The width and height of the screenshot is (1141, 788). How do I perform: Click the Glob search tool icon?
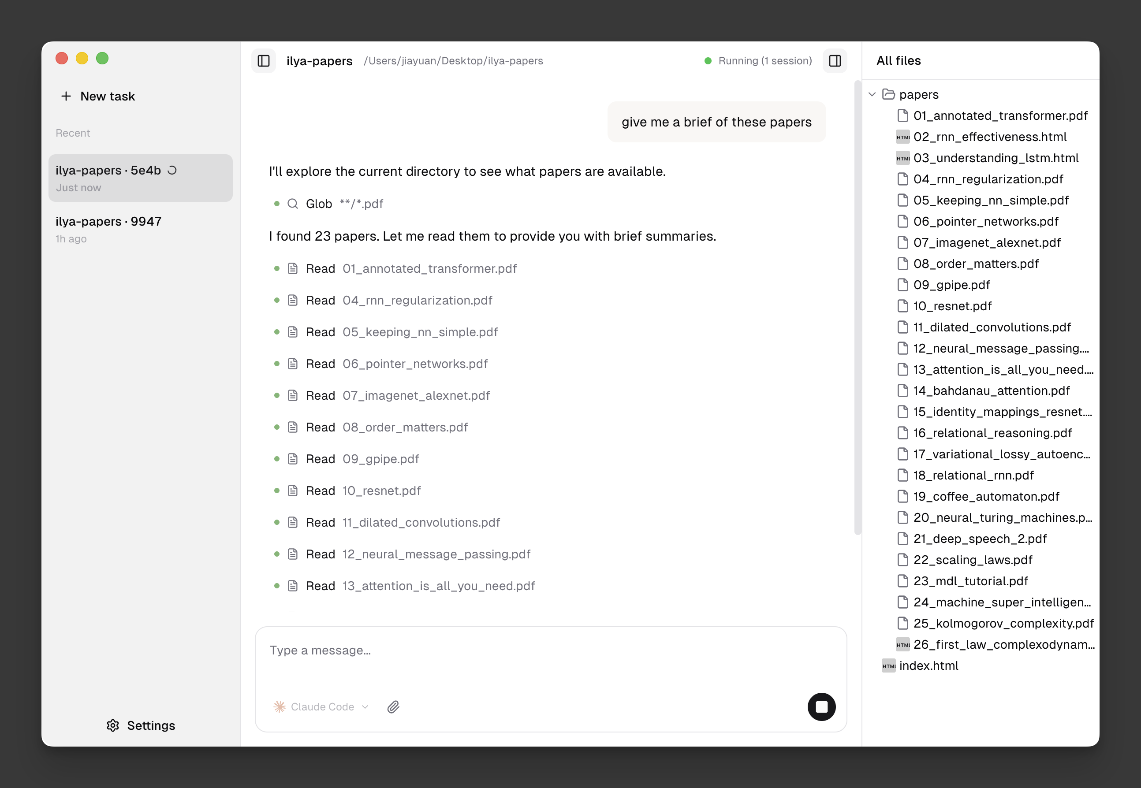click(293, 204)
